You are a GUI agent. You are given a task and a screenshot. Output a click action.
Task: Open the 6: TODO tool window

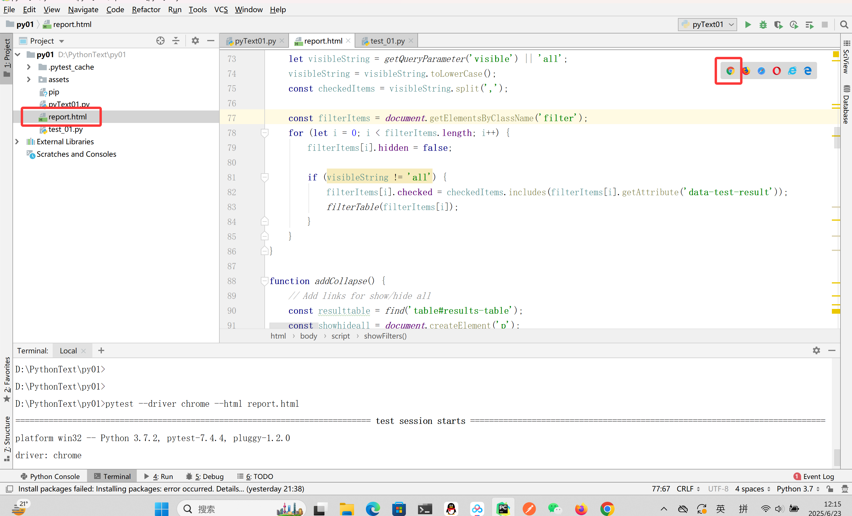pyautogui.click(x=255, y=476)
